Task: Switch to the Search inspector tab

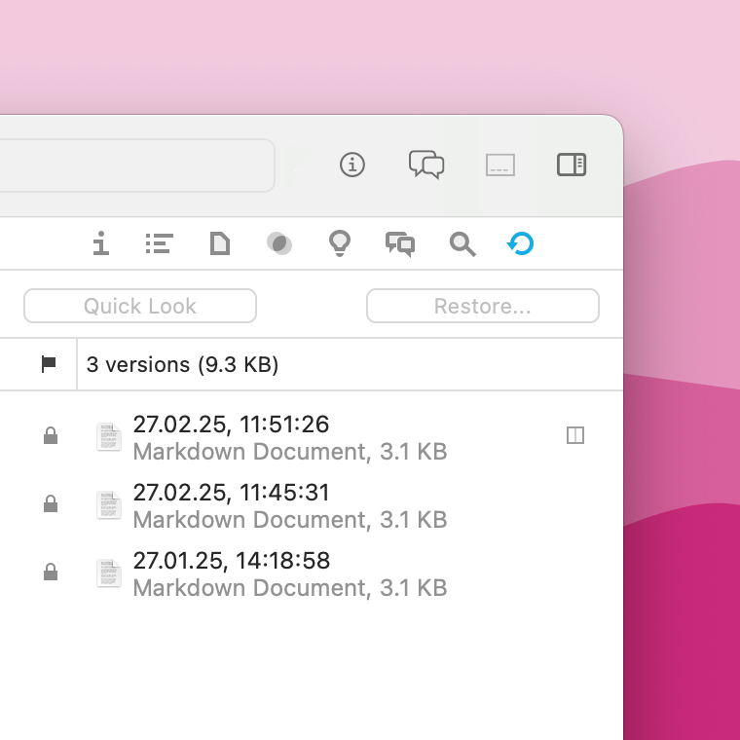Action: coord(462,244)
